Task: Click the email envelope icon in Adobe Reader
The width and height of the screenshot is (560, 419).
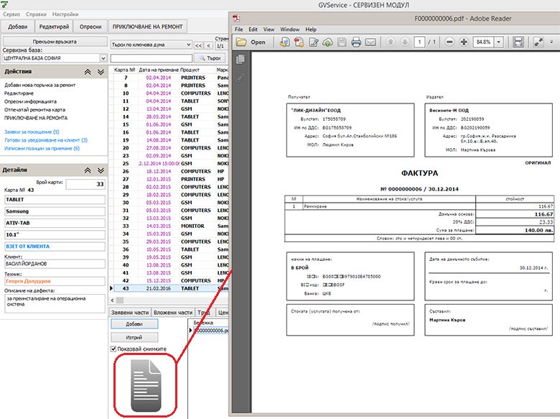Action: [370, 42]
